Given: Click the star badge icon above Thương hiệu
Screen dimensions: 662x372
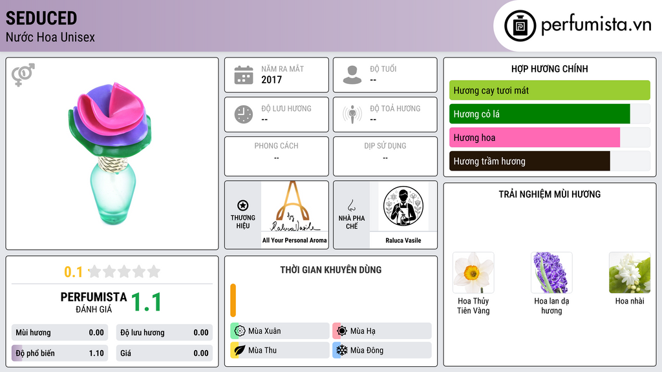Looking at the screenshot, I should (243, 205).
